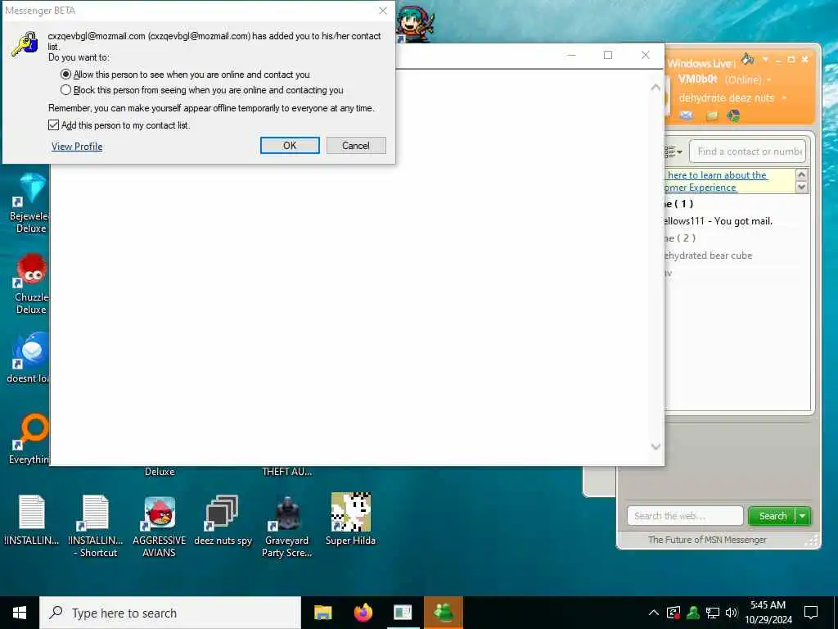Click the Search the web field
The width and height of the screenshot is (838, 629).
tap(685, 516)
